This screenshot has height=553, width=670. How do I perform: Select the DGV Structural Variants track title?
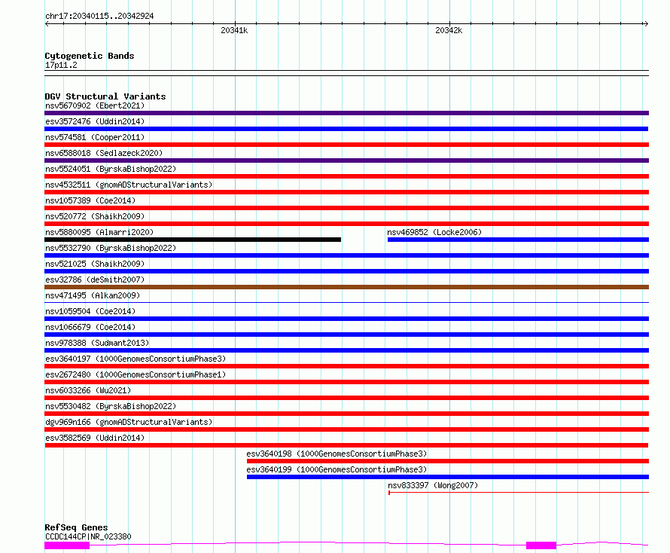click(105, 96)
